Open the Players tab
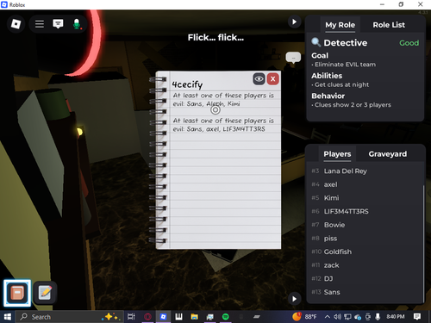Screen dimensions: 431x323 pos(337,154)
